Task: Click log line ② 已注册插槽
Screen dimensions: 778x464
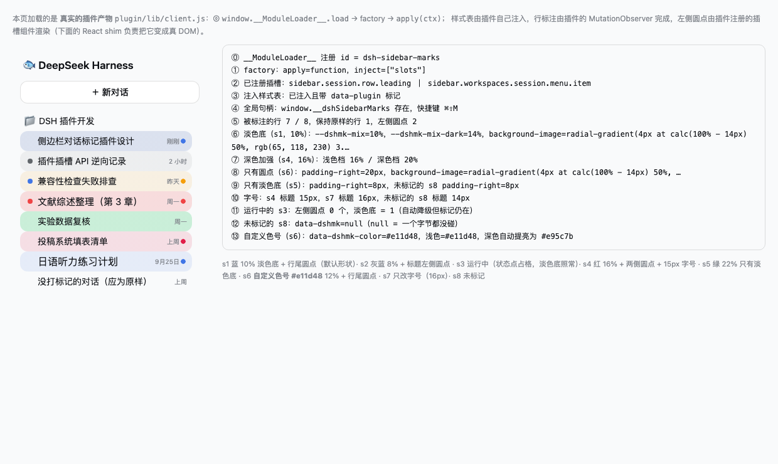Action: [x=411, y=83]
